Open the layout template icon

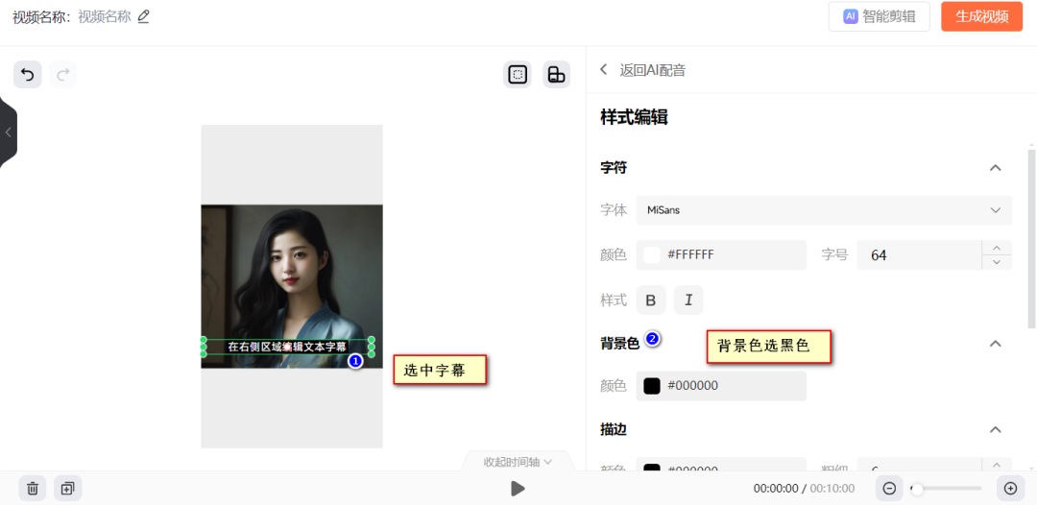pyautogui.click(x=557, y=75)
